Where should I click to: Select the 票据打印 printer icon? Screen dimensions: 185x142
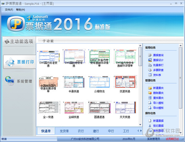click(10, 62)
